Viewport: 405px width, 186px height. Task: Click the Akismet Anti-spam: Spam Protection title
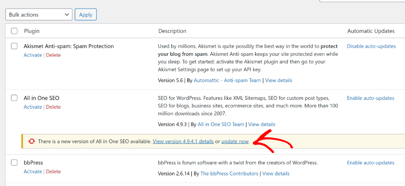tap(69, 46)
